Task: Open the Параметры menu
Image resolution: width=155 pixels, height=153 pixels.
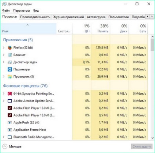Action: point(22,11)
